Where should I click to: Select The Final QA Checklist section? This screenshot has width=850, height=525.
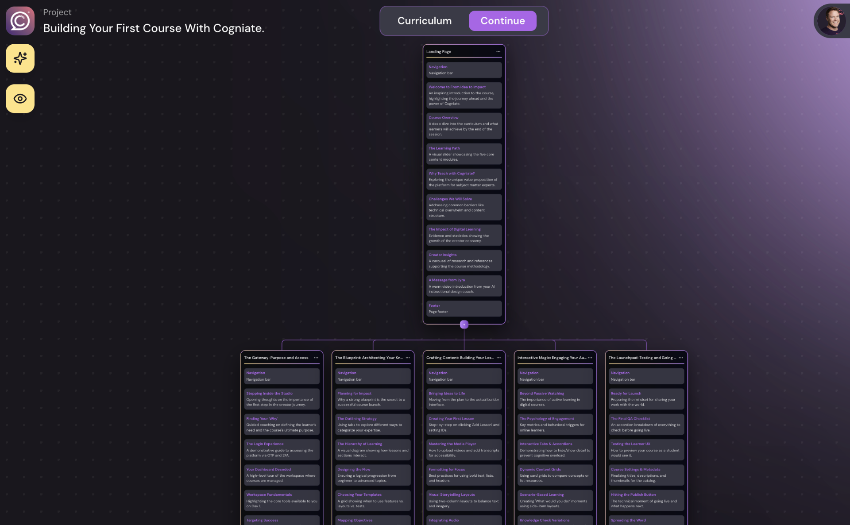point(646,424)
